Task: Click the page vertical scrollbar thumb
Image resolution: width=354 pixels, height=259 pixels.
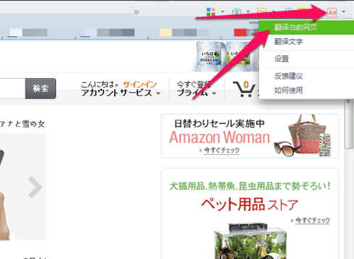Action: pyautogui.click(x=349, y=123)
